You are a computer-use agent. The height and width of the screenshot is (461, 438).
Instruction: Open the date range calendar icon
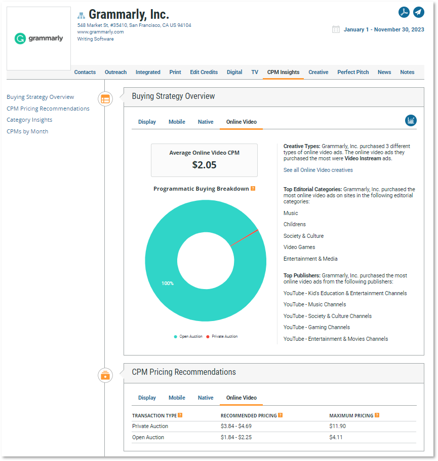[x=336, y=29]
